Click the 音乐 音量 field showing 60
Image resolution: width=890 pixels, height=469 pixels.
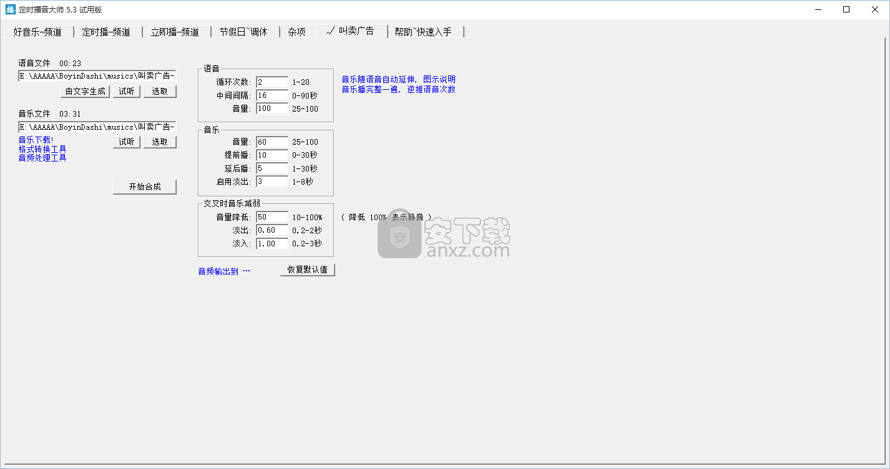[272, 142]
